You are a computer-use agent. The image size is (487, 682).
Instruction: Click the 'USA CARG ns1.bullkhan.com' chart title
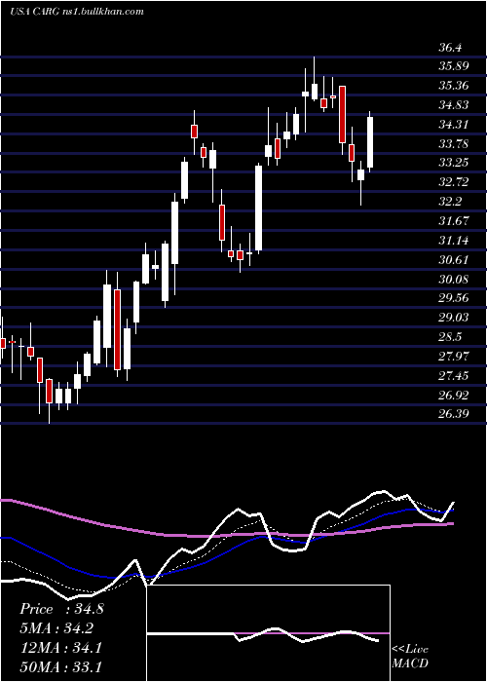point(77,12)
